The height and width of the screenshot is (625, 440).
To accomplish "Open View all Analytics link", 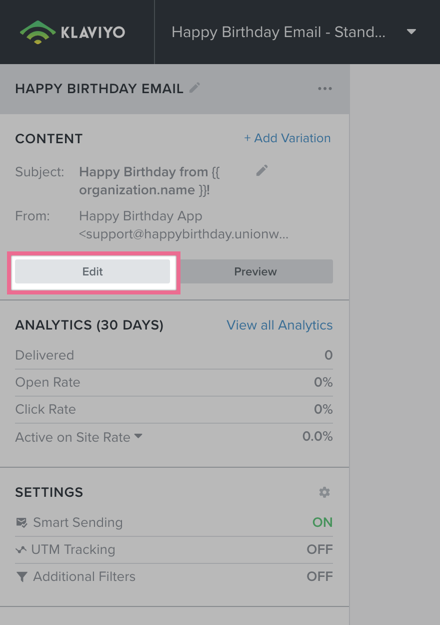I will (x=279, y=325).
